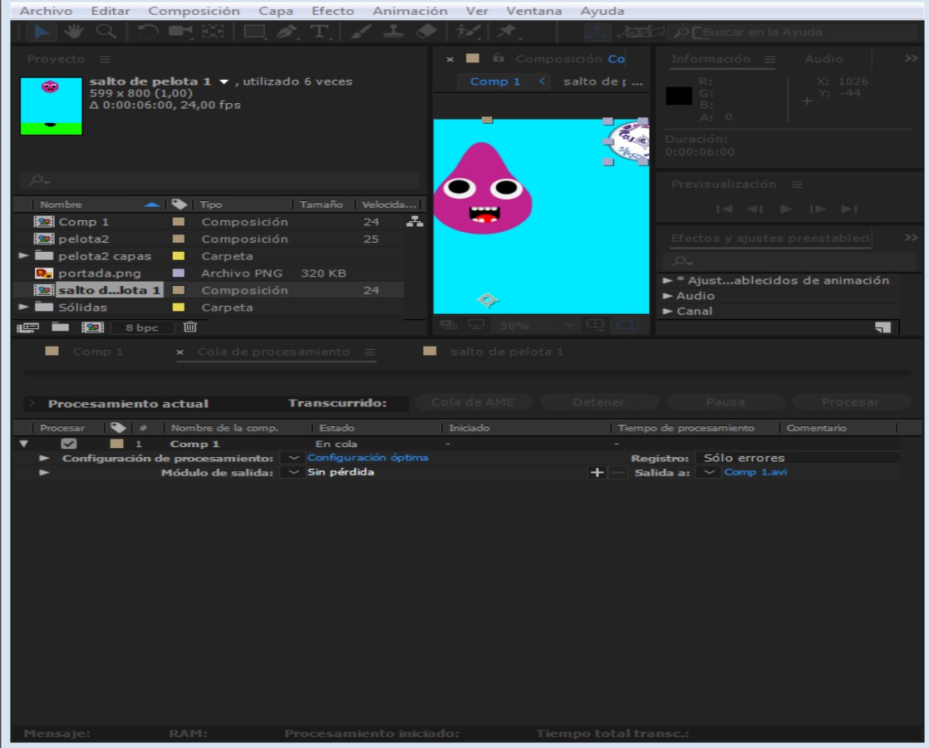Screen dimensions: 929x748
Task: Expand Configuración de procesamiento details
Action: (x=44, y=458)
